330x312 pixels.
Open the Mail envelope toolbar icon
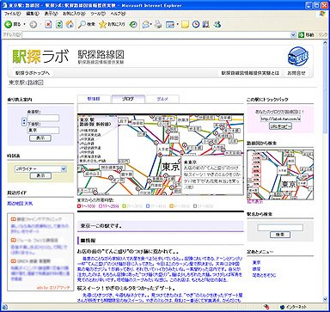(146, 25)
